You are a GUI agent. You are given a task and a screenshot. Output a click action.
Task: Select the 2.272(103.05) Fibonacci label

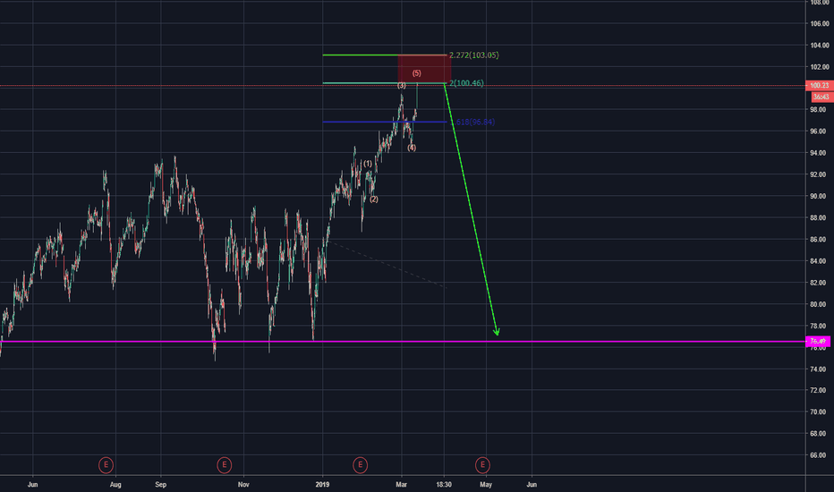[x=474, y=55]
